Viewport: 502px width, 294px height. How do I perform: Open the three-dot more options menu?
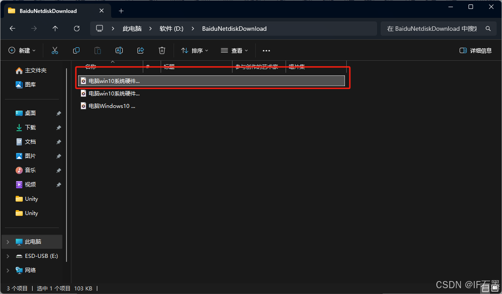(266, 50)
